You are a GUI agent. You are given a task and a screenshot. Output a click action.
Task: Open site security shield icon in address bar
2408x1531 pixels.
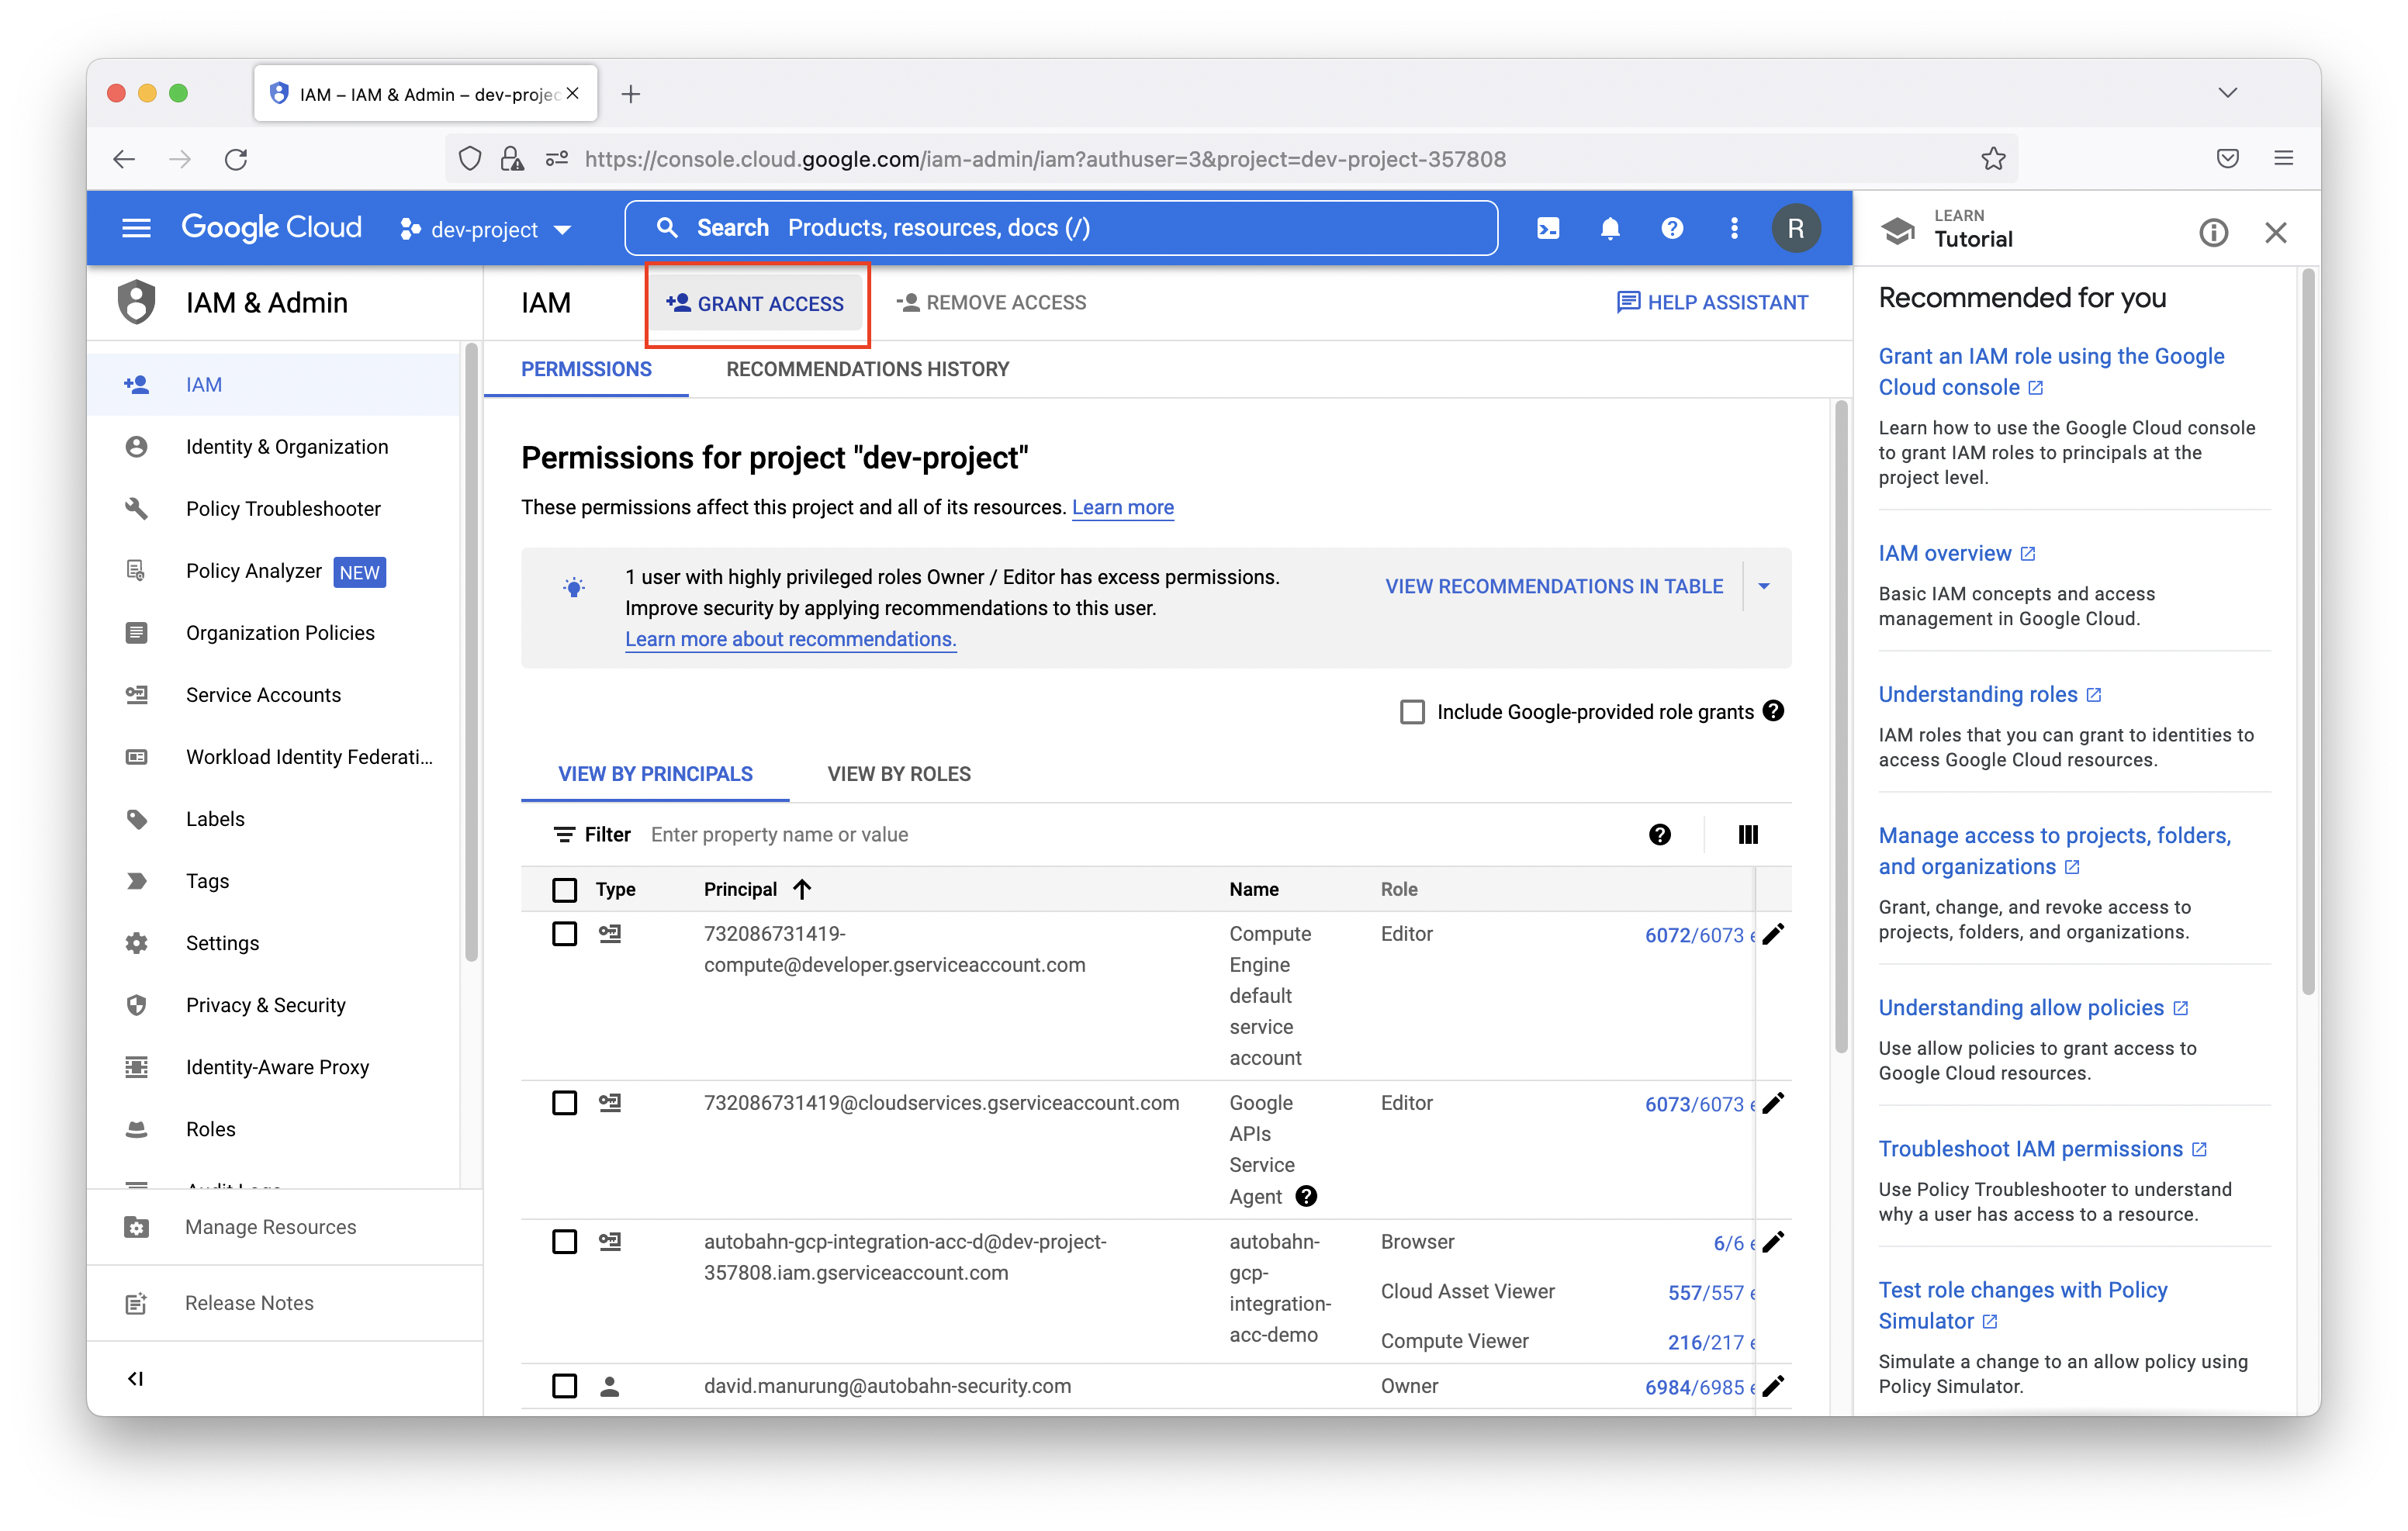click(x=470, y=159)
